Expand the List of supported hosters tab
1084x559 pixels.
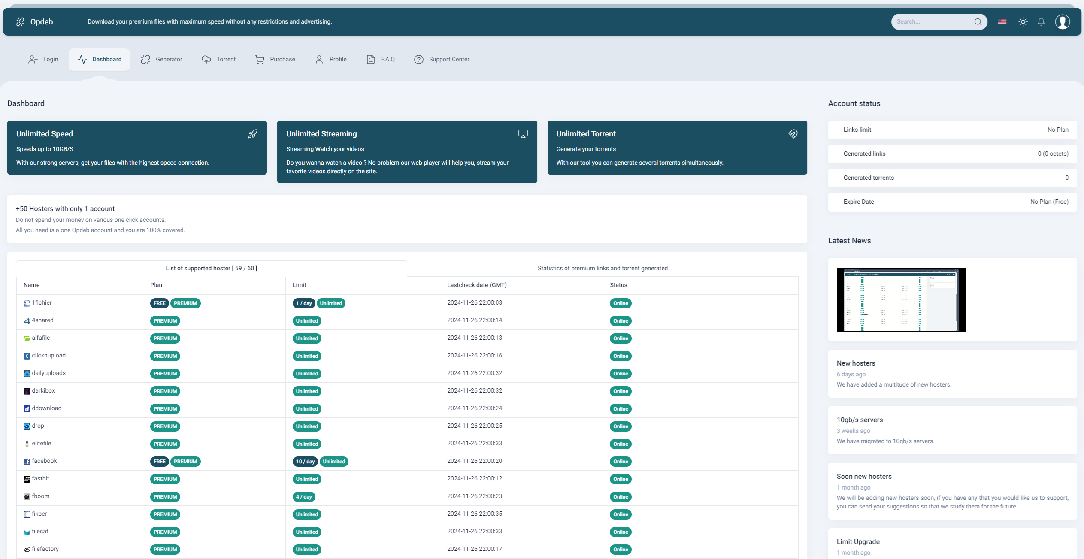click(x=212, y=268)
